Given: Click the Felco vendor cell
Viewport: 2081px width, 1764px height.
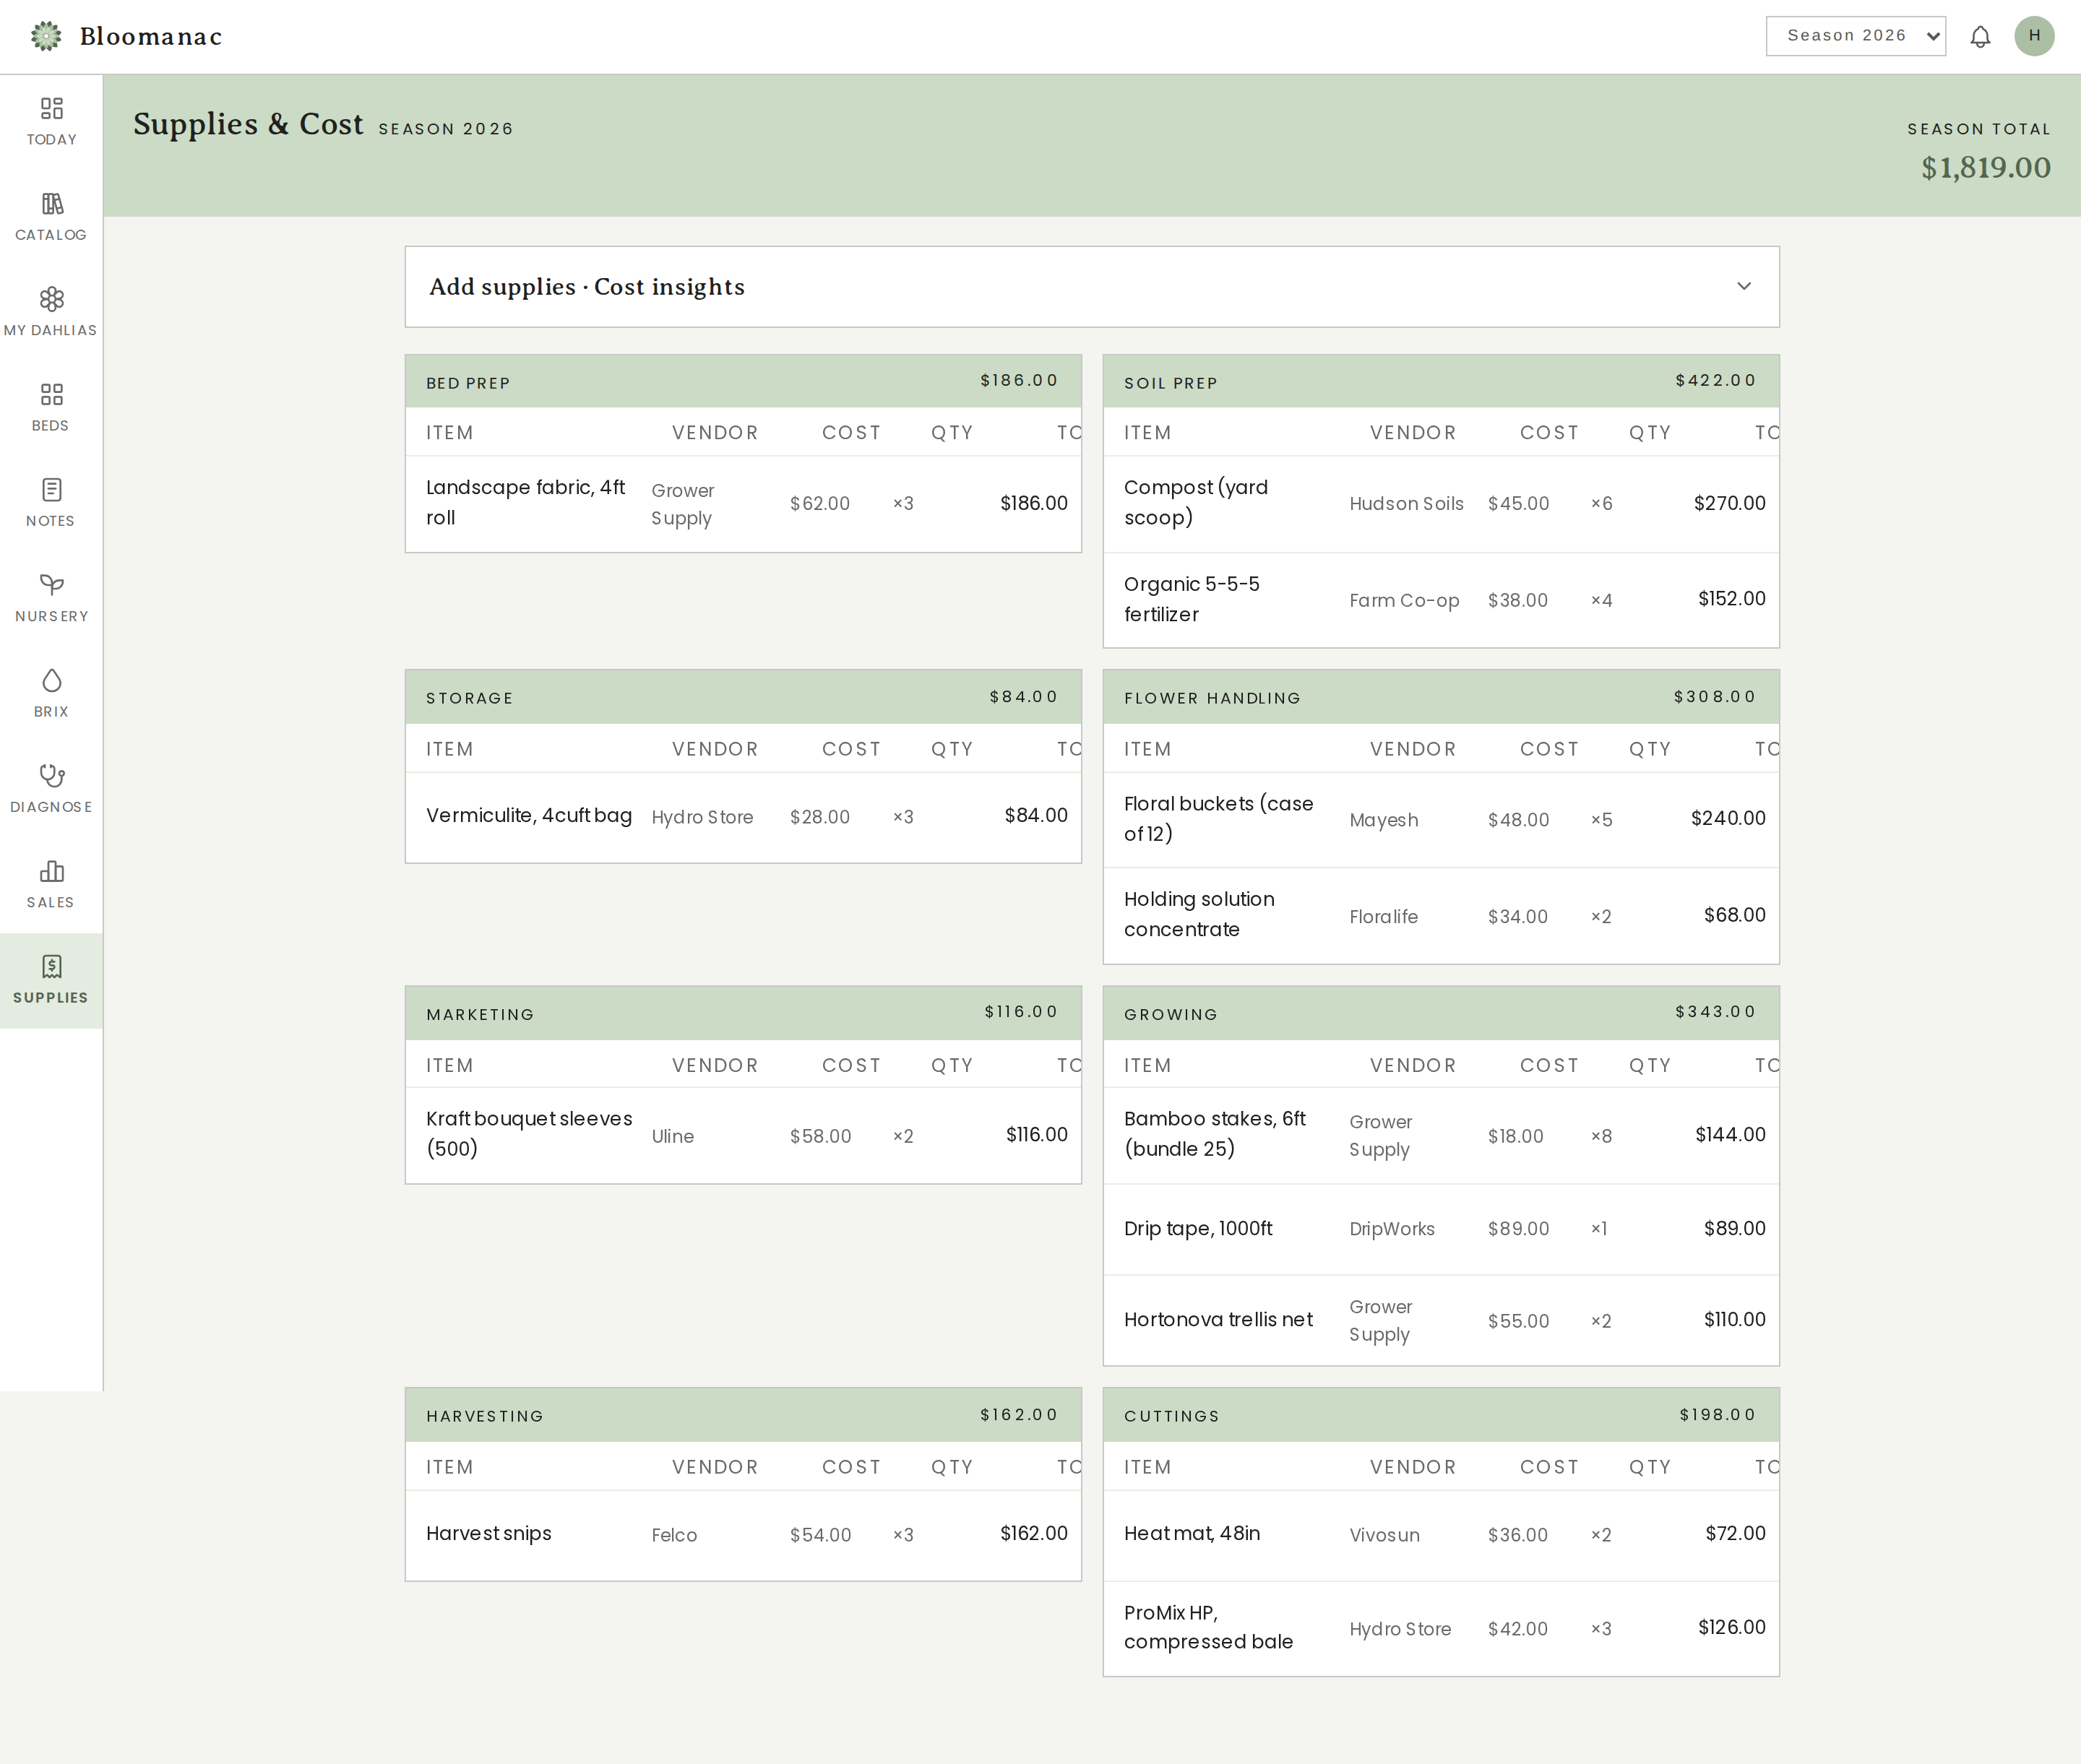Looking at the screenshot, I should (x=674, y=1535).
